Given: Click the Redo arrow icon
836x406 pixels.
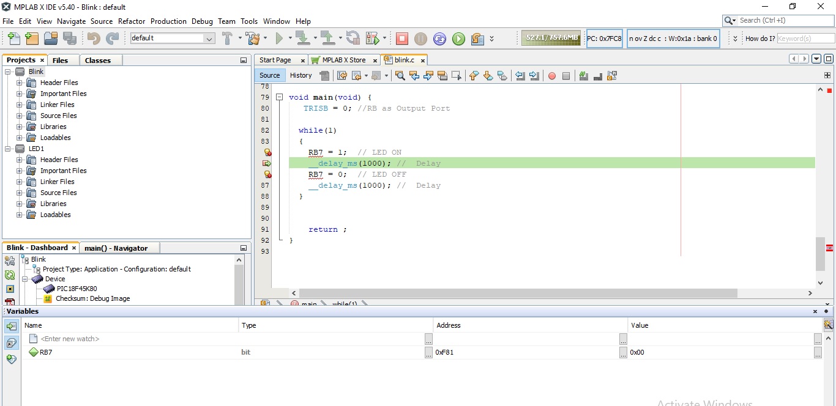Looking at the screenshot, I should (x=113, y=39).
